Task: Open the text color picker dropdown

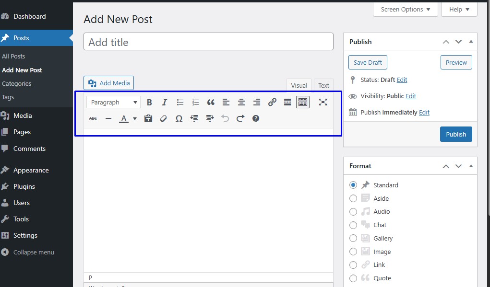Action: pyautogui.click(x=134, y=118)
